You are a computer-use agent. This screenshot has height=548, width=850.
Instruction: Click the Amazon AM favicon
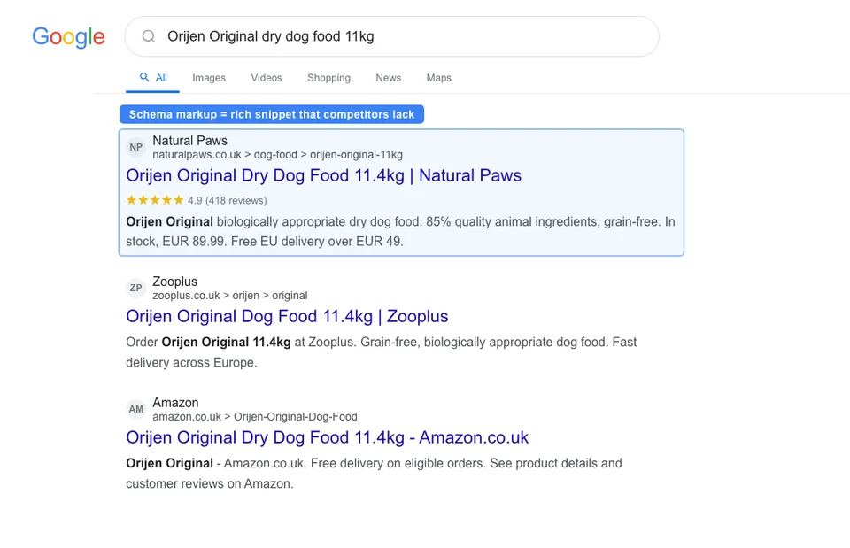coord(135,409)
